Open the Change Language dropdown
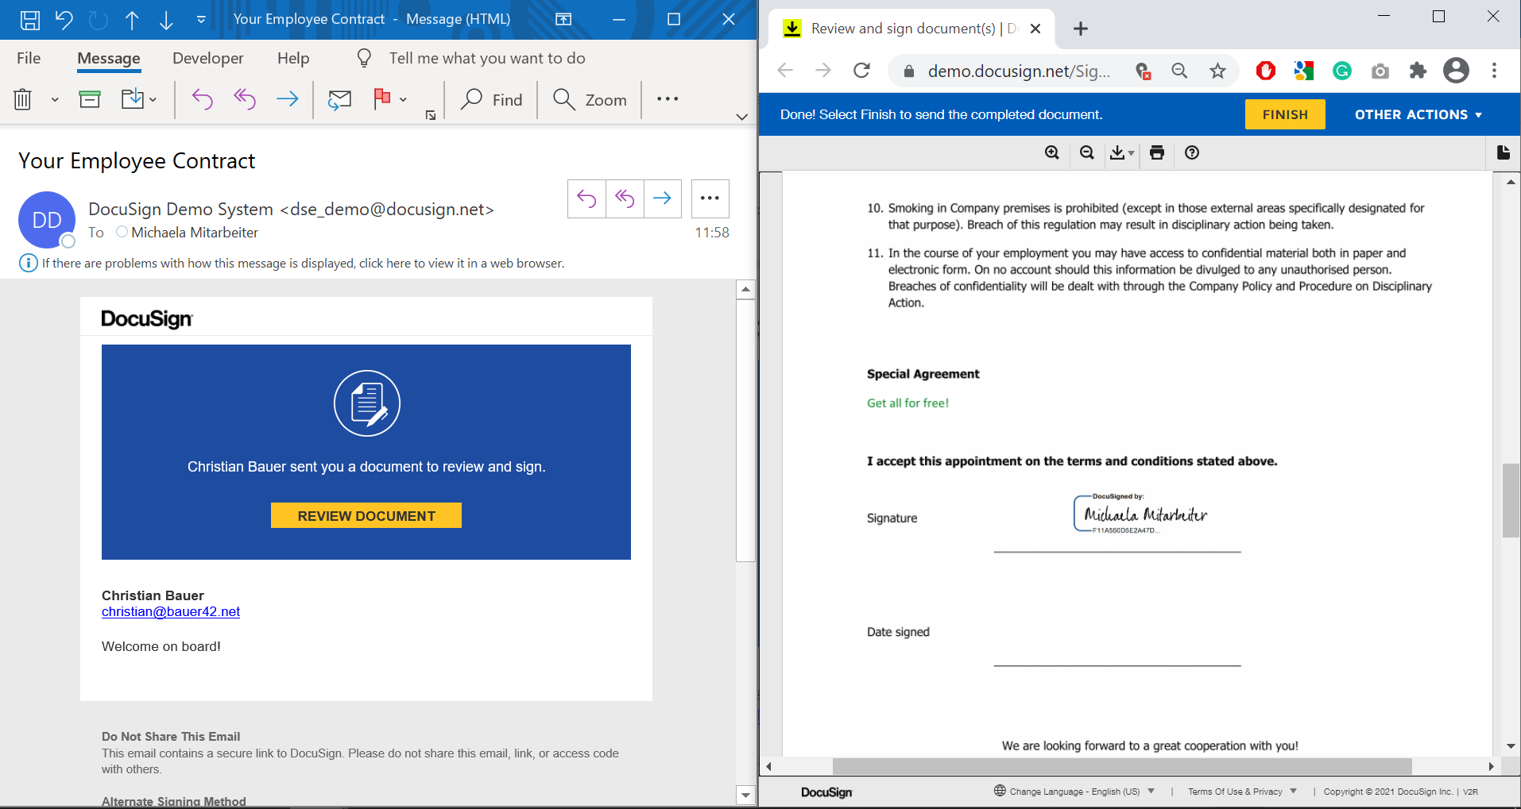 pos(1074,792)
